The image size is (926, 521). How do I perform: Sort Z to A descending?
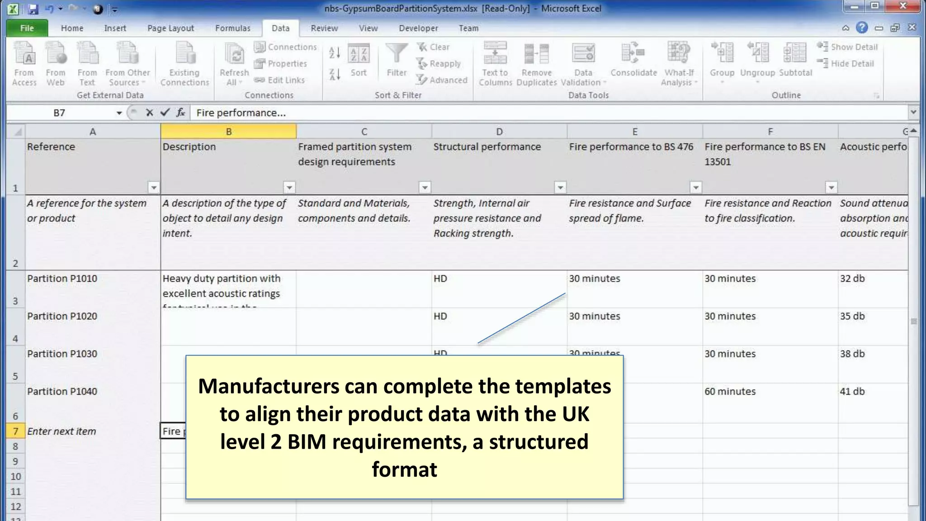coord(335,74)
